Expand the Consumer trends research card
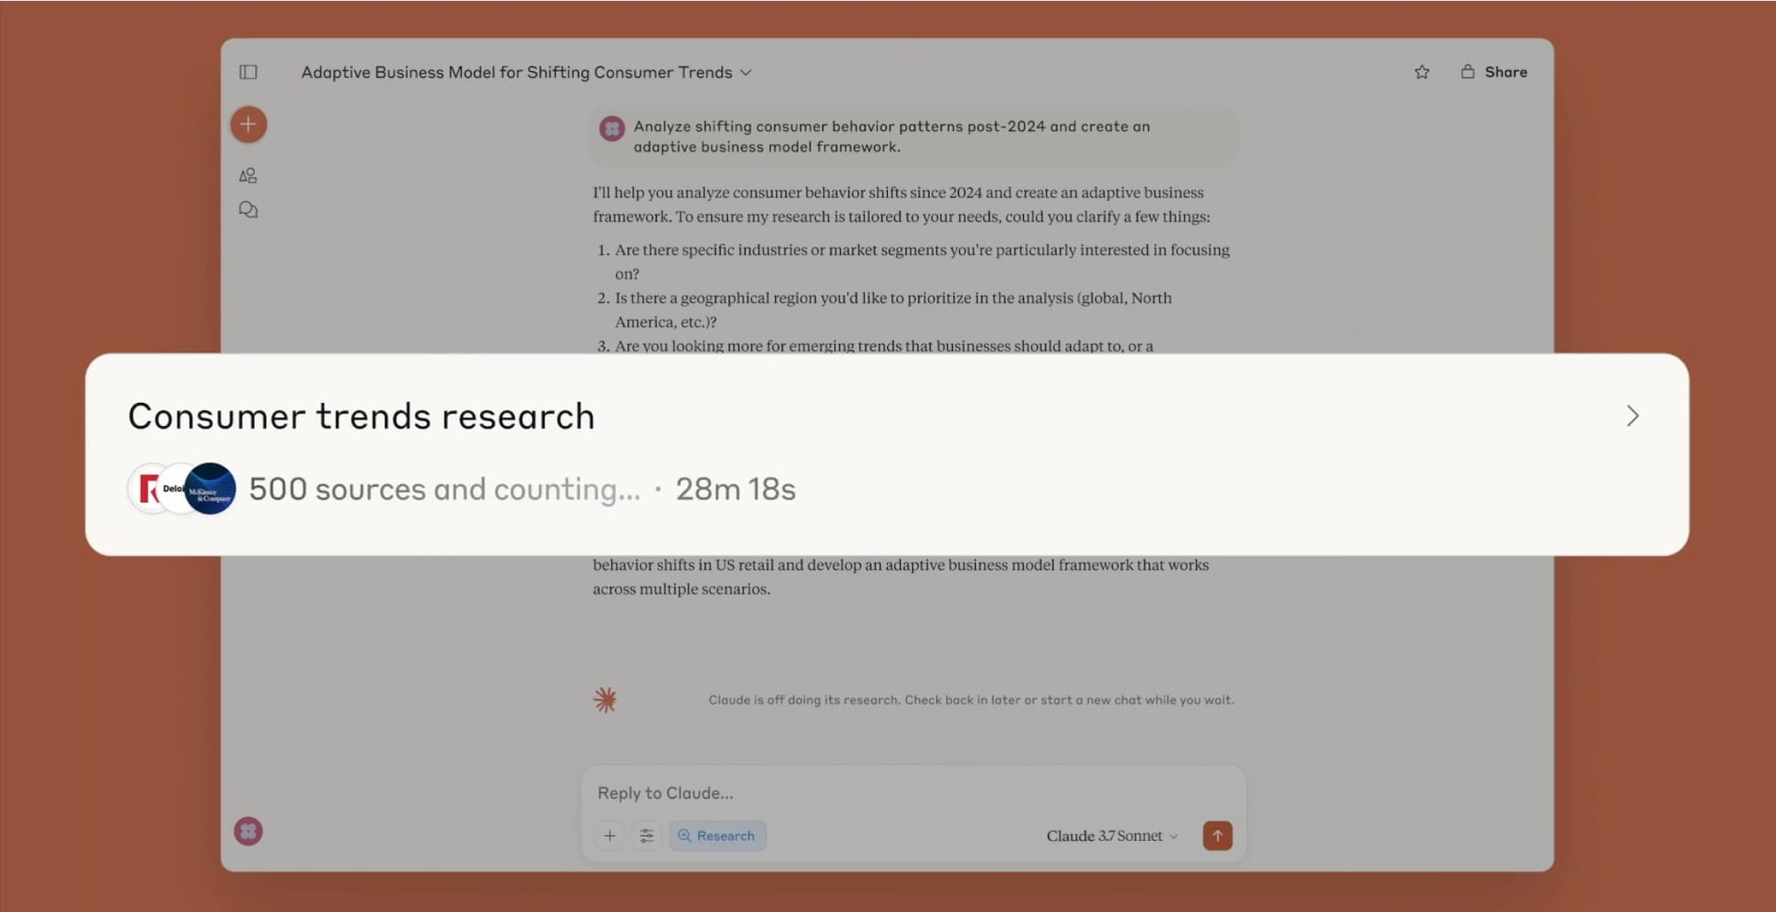The height and width of the screenshot is (912, 1776). point(1633,415)
